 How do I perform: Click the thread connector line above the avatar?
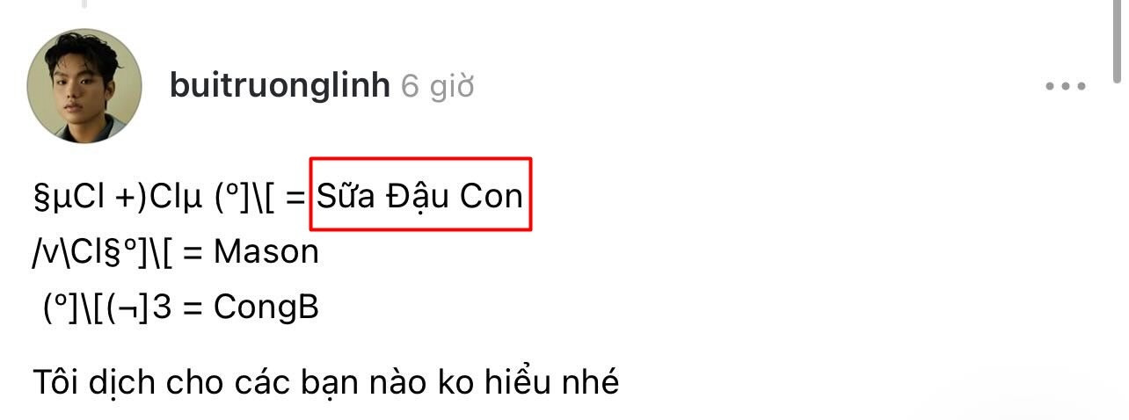(84, 4)
